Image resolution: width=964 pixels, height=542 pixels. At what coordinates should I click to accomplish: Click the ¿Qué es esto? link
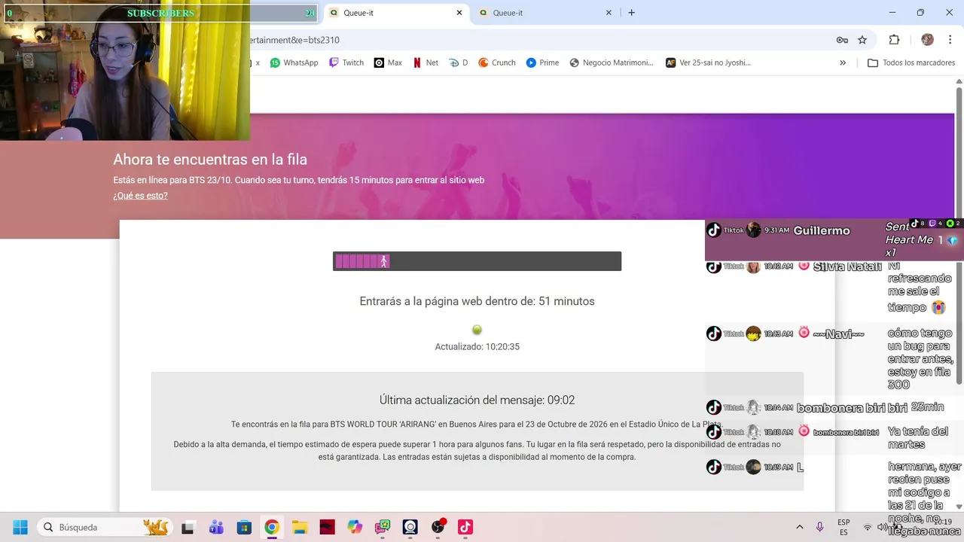tap(140, 196)
